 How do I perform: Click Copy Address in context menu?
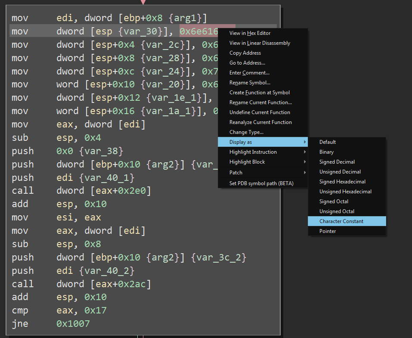point(263,53)
